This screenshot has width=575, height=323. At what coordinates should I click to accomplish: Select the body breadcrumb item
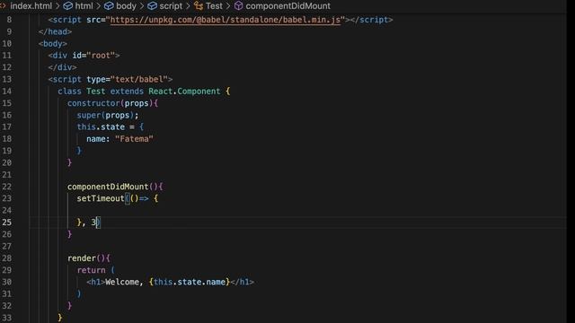tap(126, 6)
